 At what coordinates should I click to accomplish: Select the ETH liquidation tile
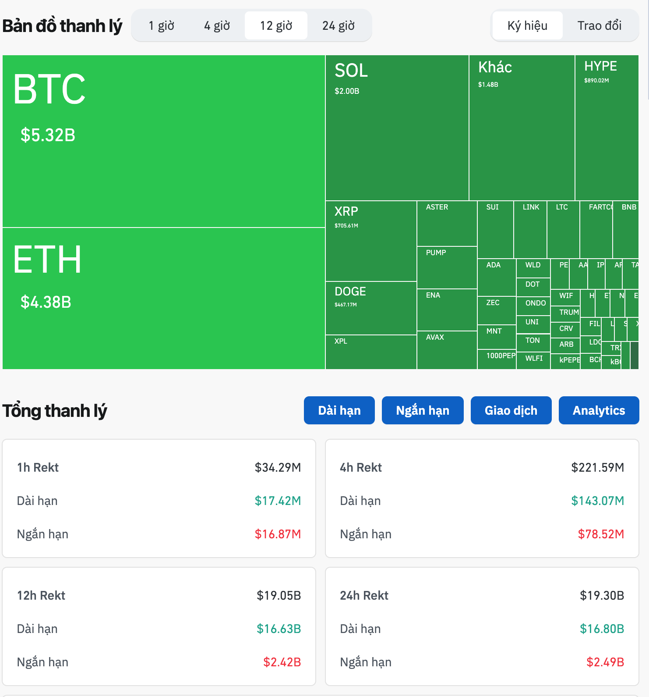(x=163, y=298)
